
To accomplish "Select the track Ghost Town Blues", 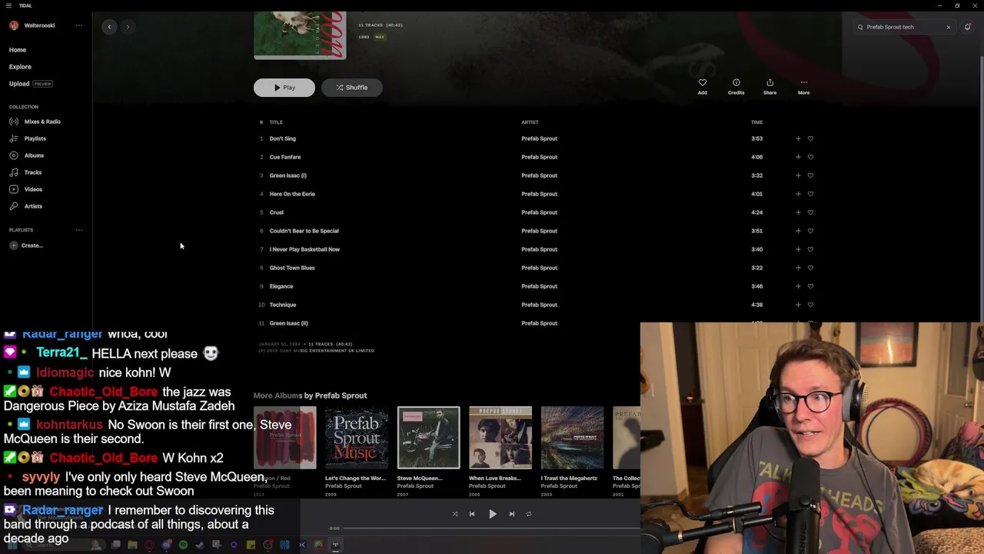I will click(292, 268).
